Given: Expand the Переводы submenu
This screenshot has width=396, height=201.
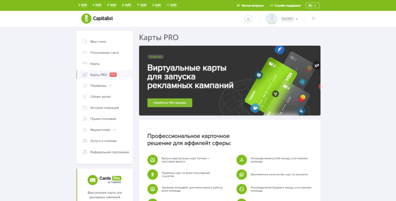Looking at the screenshot, I should pyautogui.click(x=110, y=86).
